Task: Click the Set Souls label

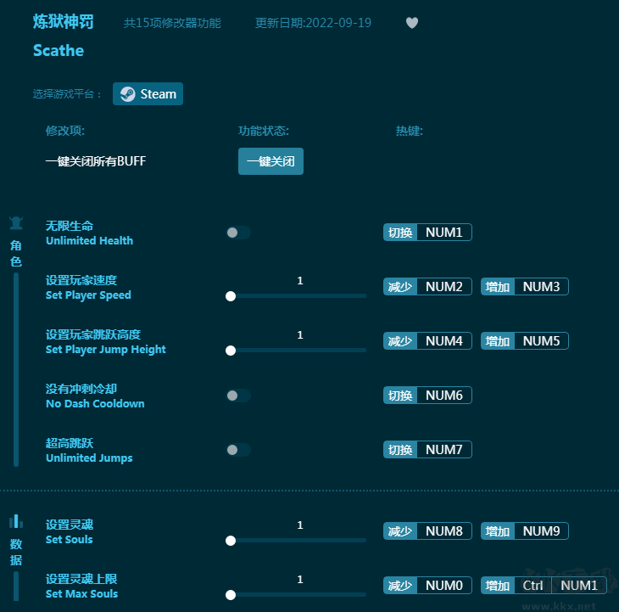Action: [69, 540]
